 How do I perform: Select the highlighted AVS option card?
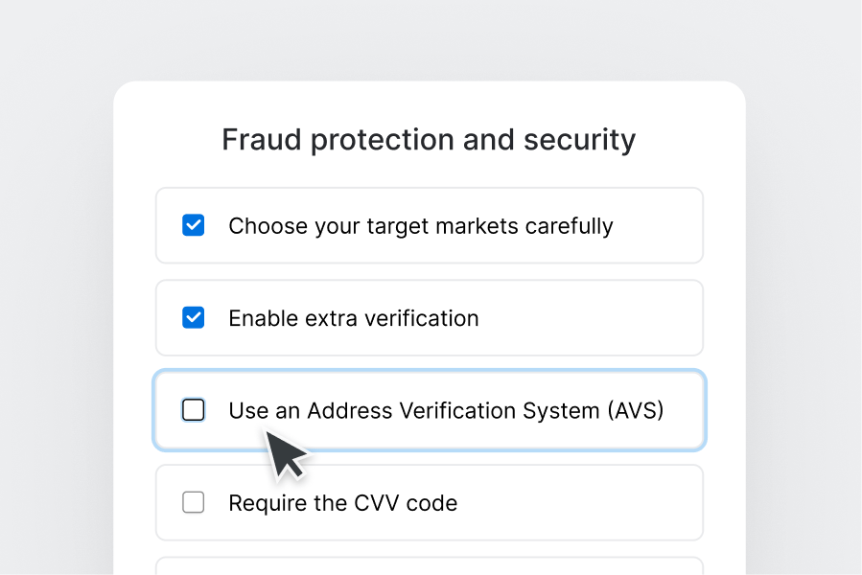pyautogui.click(x=429, y=409)
